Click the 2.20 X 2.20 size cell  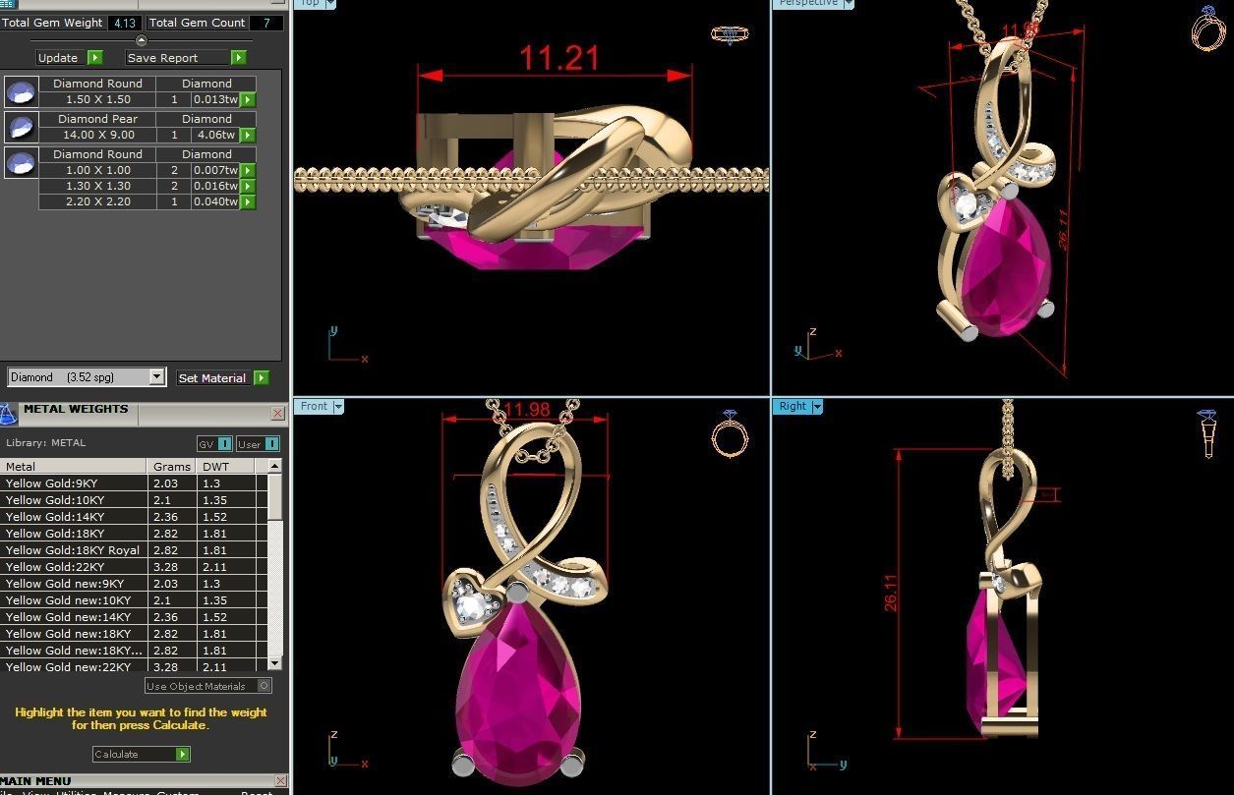click(x=98, y=202)
